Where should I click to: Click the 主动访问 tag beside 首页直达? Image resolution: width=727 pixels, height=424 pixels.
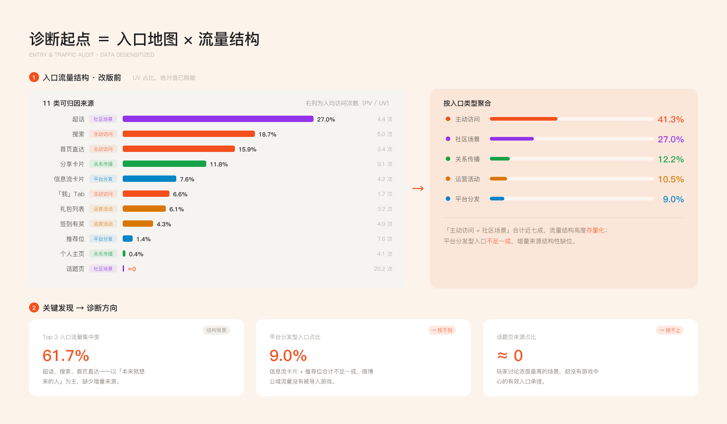tap(103, 149)
